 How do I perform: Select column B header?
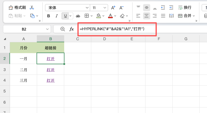[x=51, y=39]
